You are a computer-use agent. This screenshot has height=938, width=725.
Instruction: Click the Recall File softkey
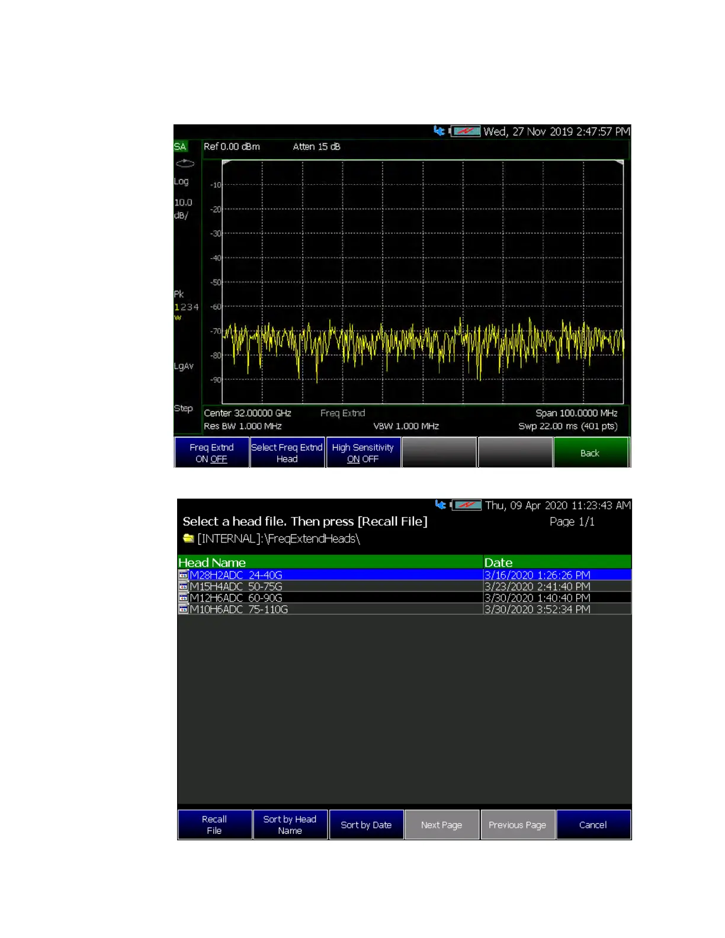click(215, 824)
